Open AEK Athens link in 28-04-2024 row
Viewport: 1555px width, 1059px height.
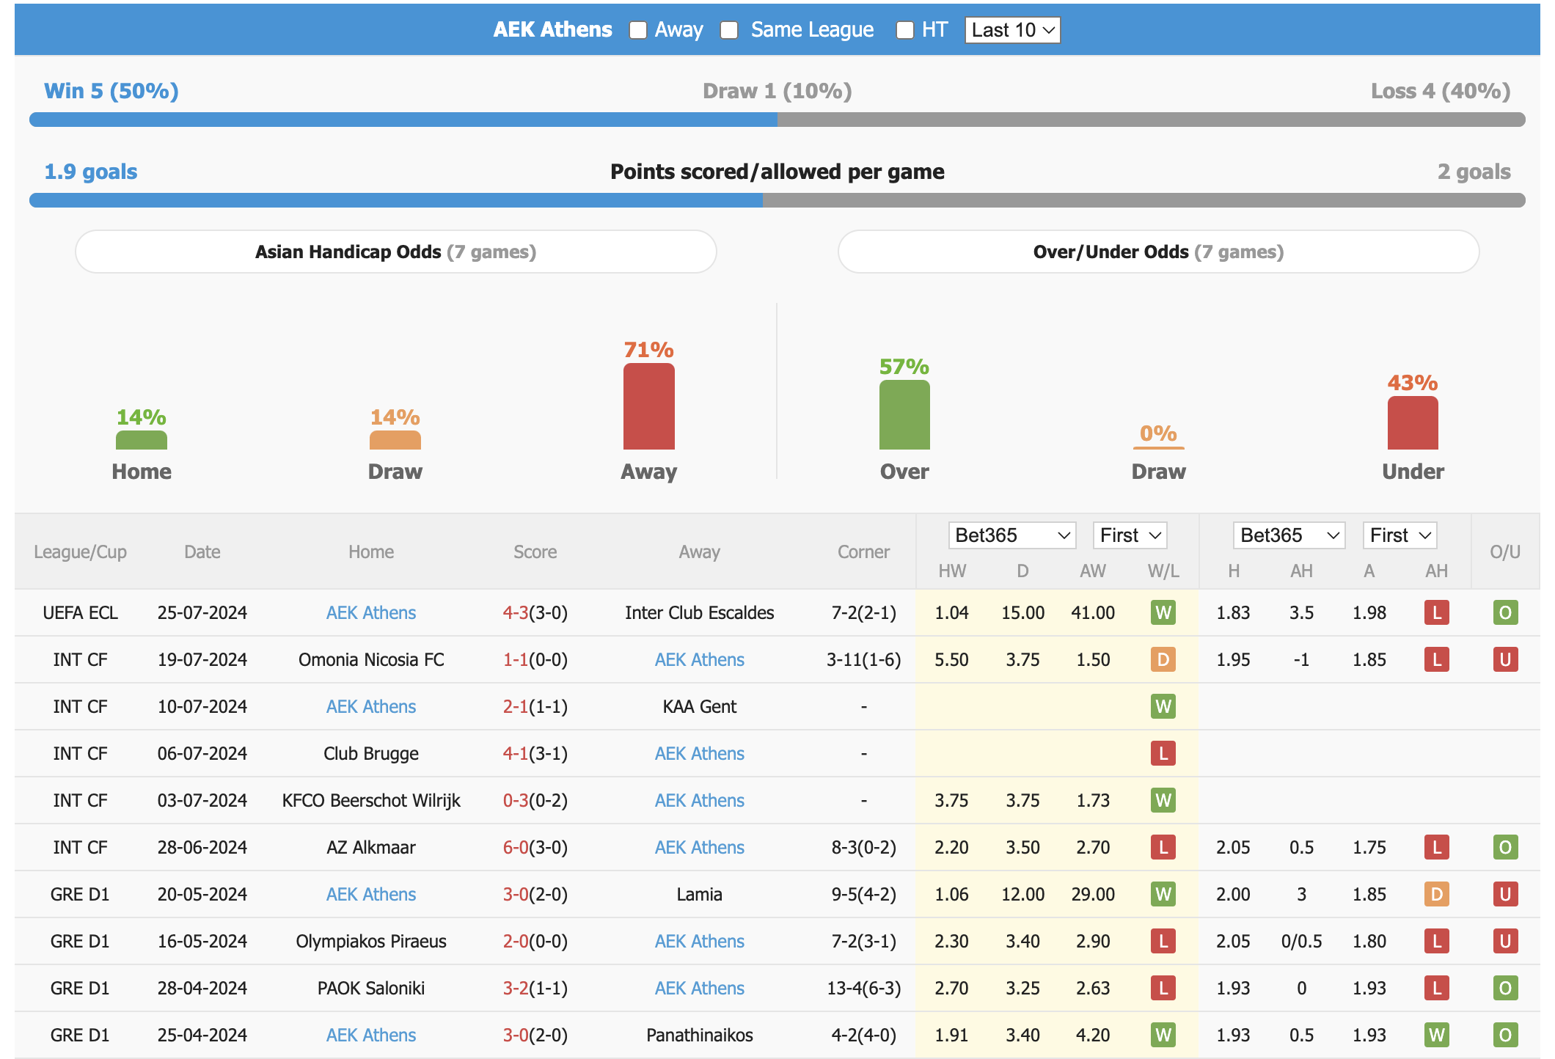tap(700, 988)
